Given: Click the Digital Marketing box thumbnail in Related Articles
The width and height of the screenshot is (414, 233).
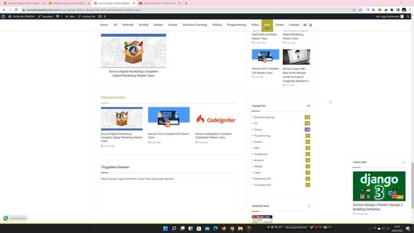Looking at the screenshot, I should [122, 118].
